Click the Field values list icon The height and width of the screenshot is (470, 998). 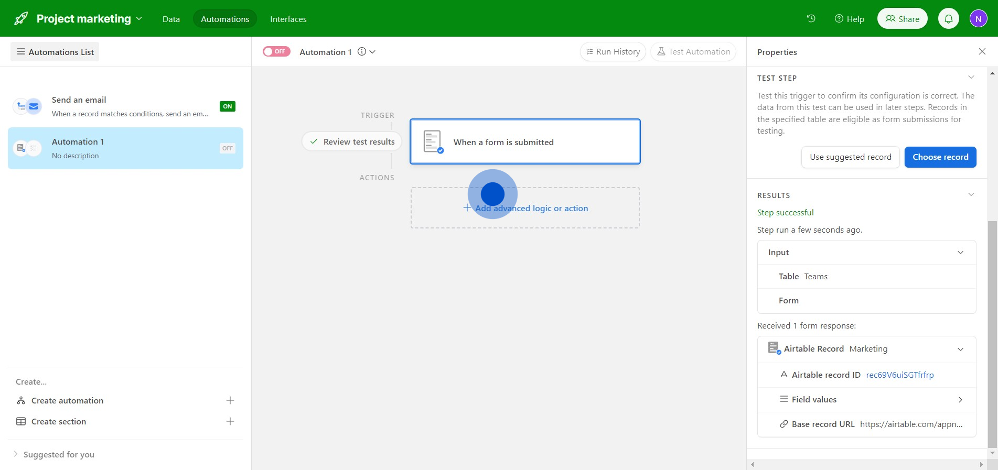coord(784,399)
